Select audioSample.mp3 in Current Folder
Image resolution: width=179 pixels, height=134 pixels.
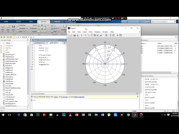(x=12, y=59)
